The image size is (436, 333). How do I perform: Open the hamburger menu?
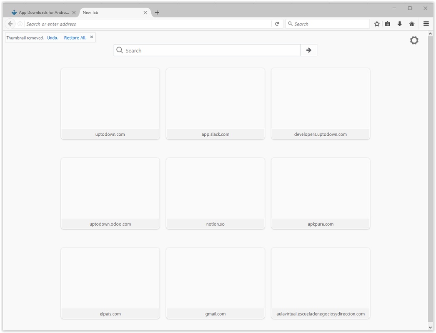426,24
